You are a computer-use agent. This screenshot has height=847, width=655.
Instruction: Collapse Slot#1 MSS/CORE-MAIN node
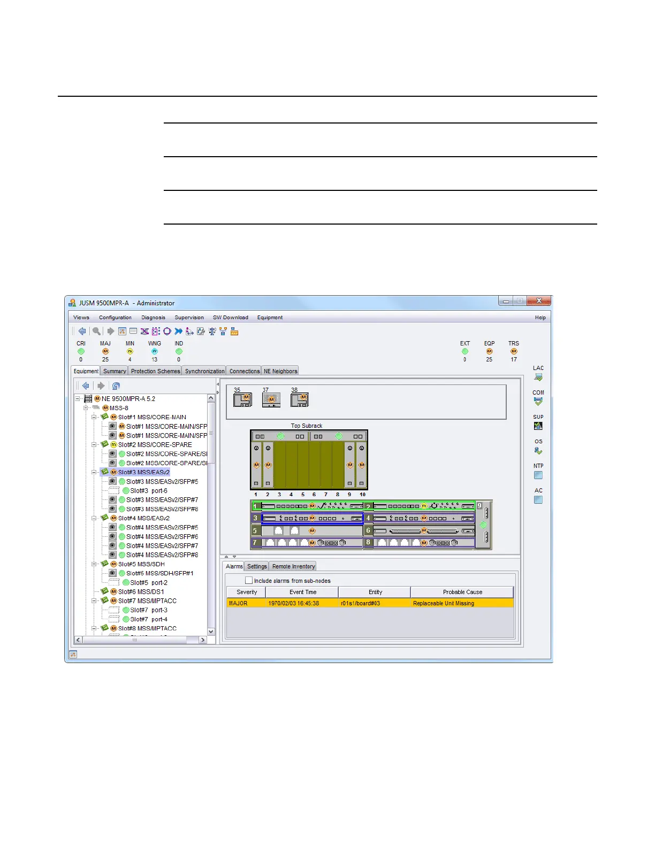94,417
